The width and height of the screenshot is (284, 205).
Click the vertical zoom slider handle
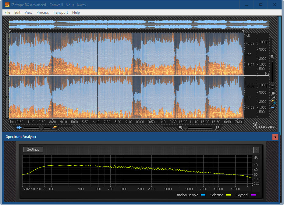(x=272, y=84)
